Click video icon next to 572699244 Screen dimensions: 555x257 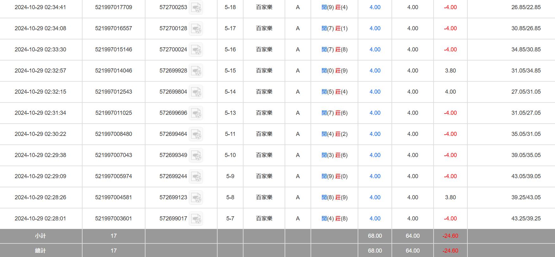coord(196,177)
